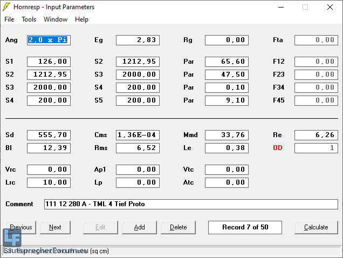
Task: Select the Sd field with 555,70
Action: click(x=49, y=135)
